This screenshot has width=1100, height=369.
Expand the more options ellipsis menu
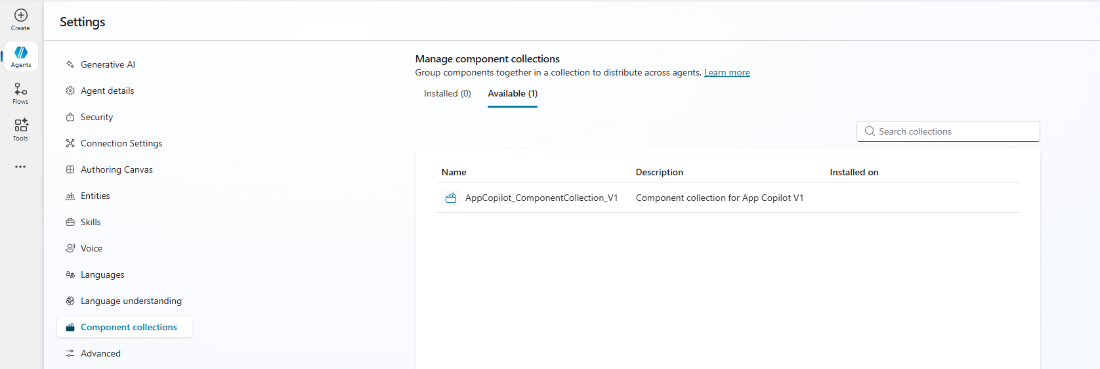(x=20, y=167)
